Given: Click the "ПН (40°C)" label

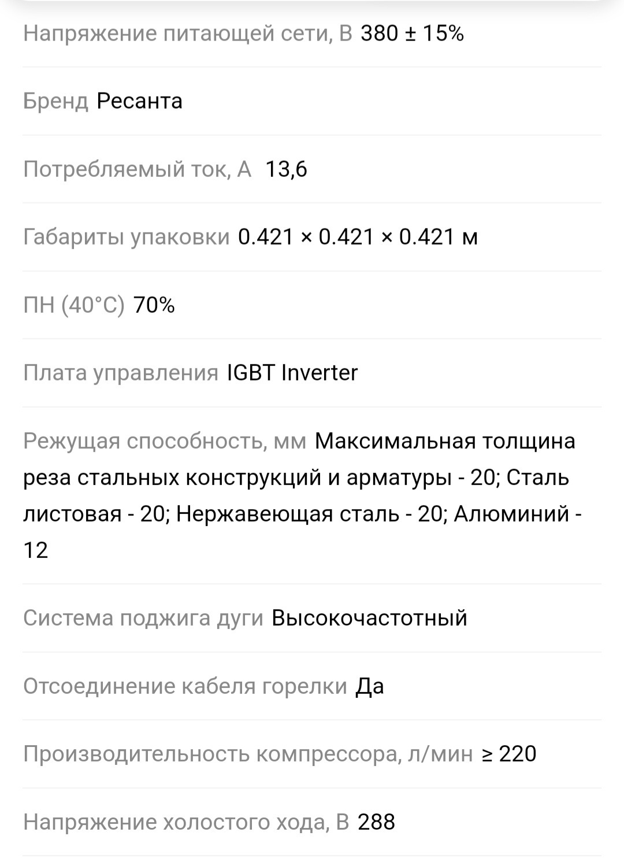Looking at the screenshot, I should click(73, 305).
